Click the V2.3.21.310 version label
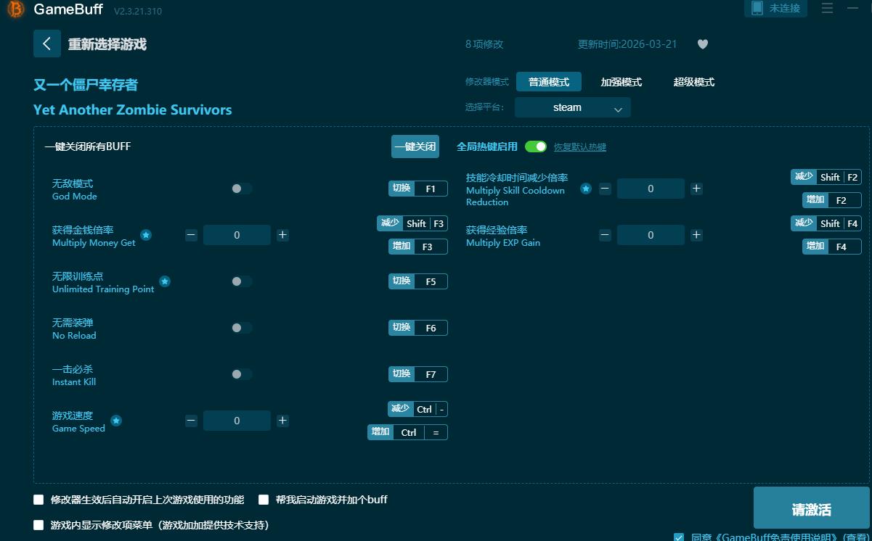The image size is (872, 541). coord(138,11)
